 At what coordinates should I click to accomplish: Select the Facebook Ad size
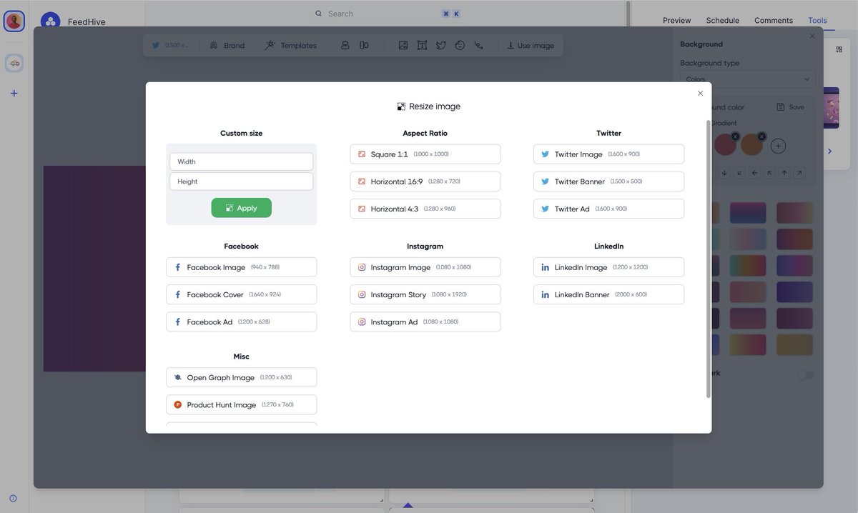(x=241, y=322)
